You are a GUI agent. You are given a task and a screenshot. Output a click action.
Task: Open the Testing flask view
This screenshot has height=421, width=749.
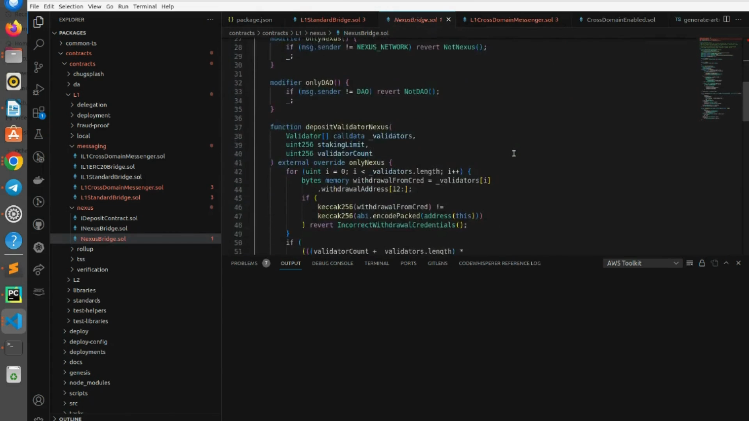pos(38,134)
